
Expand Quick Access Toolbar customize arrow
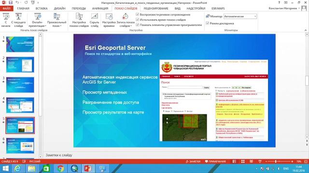click(x=38, y=2)
